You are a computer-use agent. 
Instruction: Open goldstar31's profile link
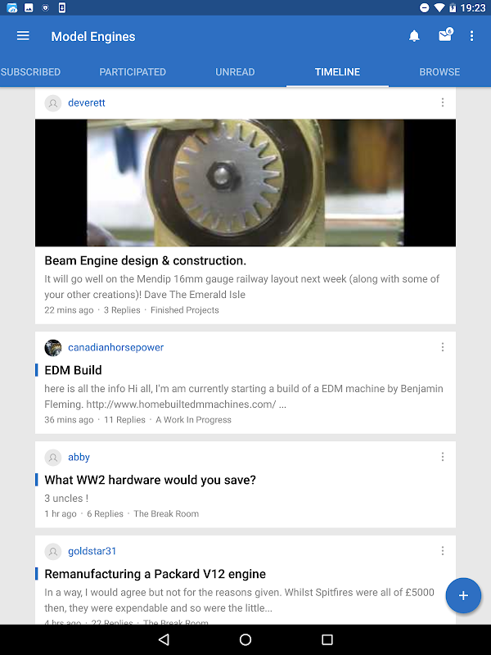(92, 551)
